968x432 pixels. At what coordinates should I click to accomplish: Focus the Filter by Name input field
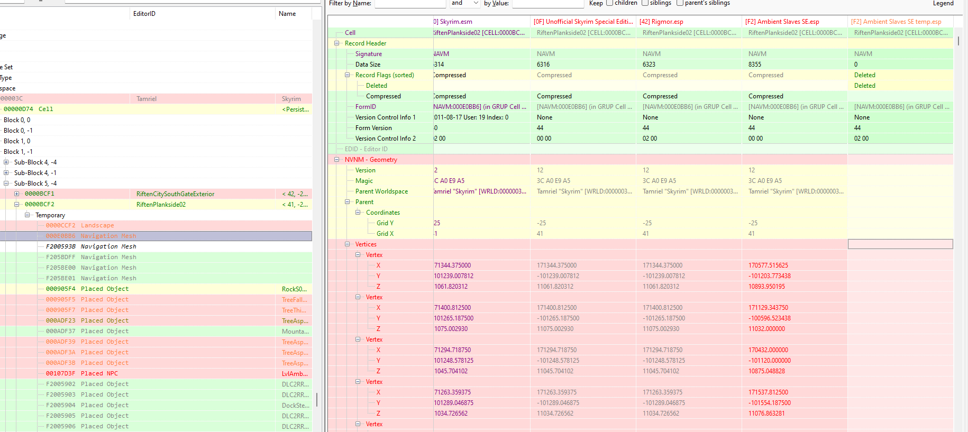(410, 4)
